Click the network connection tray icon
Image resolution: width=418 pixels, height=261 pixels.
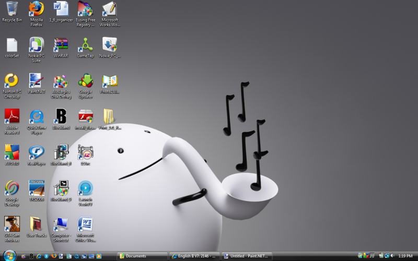point(387,256)
